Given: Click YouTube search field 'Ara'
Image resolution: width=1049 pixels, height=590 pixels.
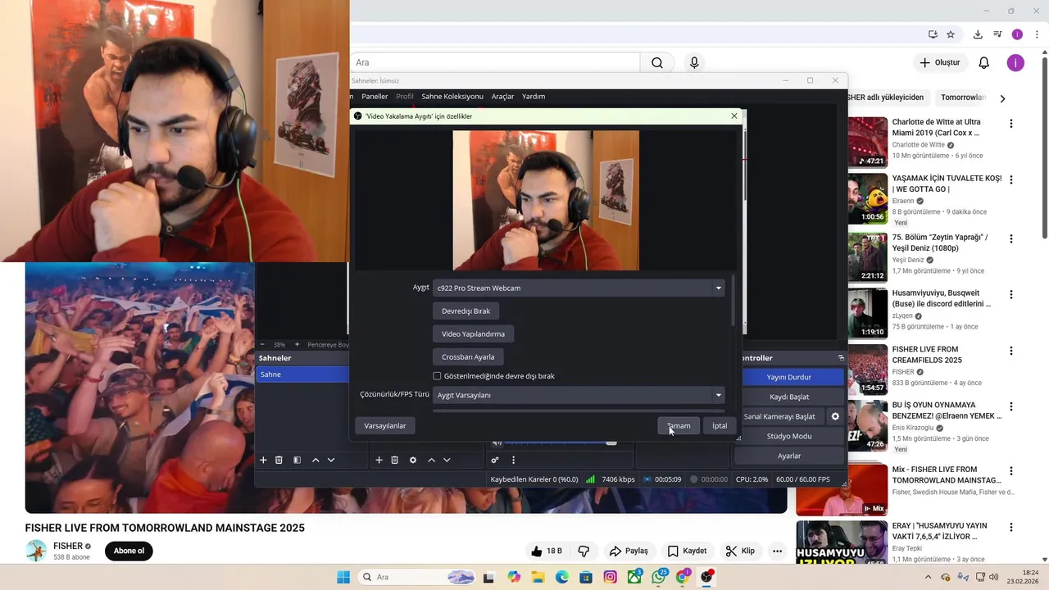Looking at the screenshot, I should point(495,62).
